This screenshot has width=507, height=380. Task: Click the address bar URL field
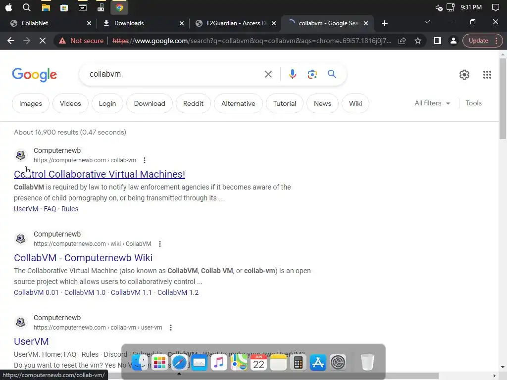(x=252, y=41)
